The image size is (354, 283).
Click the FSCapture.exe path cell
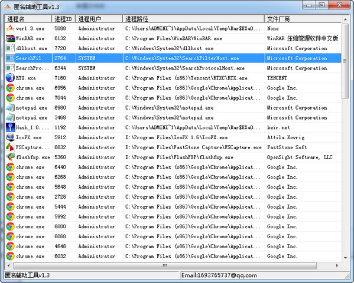[194, 147]
